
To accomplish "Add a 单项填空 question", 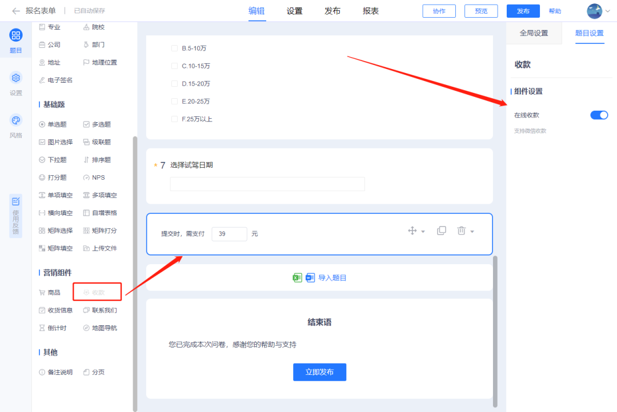I will click(x=55, y=195).
